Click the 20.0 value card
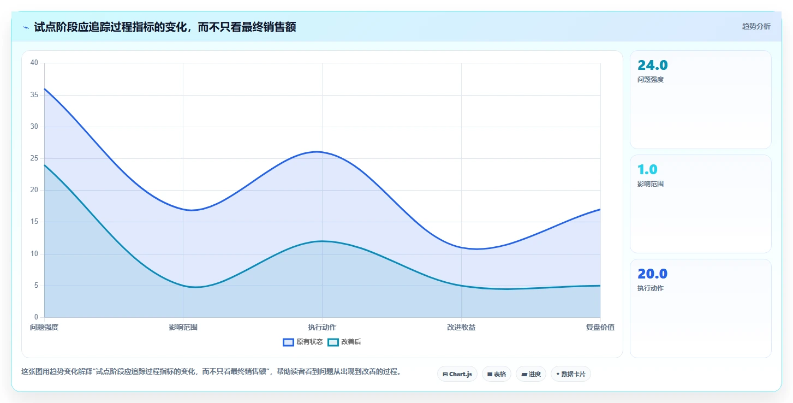 click(x=701, y=308)
